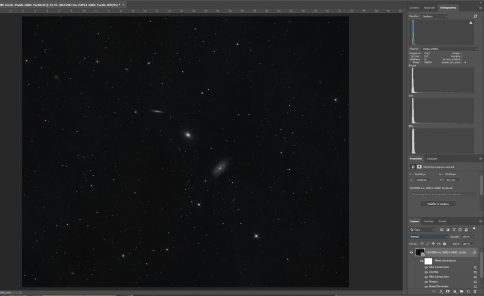
Task: Open the Fond fill slider dropdown arrow
Action: point(474,243)
